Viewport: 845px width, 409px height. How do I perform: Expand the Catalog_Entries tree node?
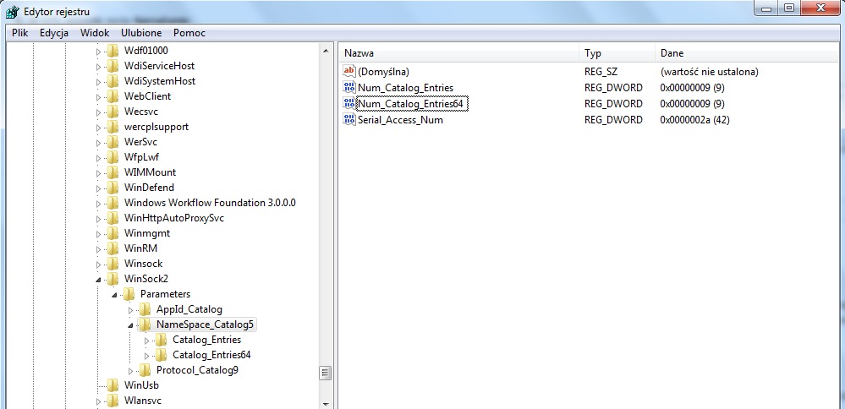pyautogui.click(x=146, y=341)
